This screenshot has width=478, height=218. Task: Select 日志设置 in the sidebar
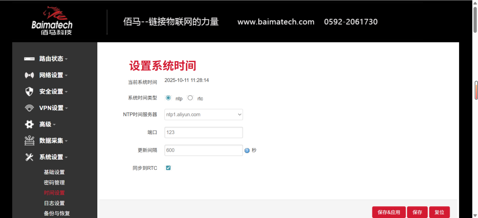[x=54, y=203]
